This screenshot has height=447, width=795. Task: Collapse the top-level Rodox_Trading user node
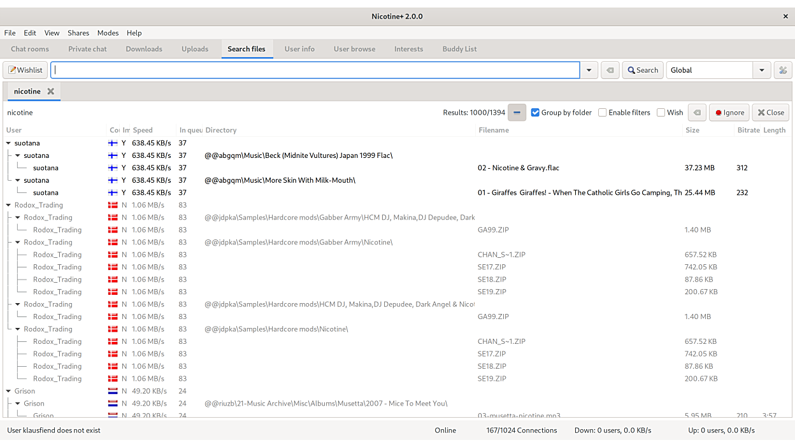click(9, 205)
